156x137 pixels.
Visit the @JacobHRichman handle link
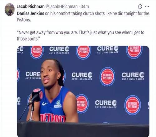(61, 7)
